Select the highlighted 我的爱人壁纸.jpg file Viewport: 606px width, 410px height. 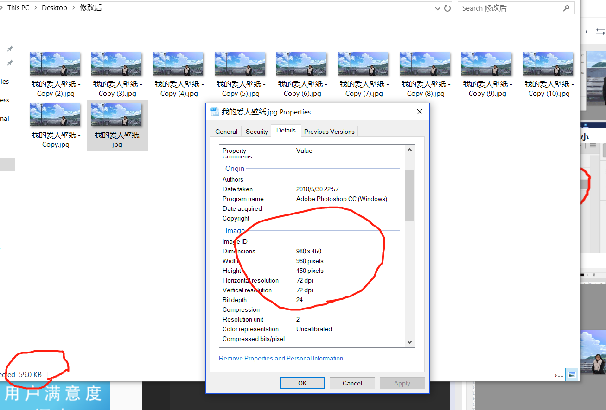coord(117,125)
